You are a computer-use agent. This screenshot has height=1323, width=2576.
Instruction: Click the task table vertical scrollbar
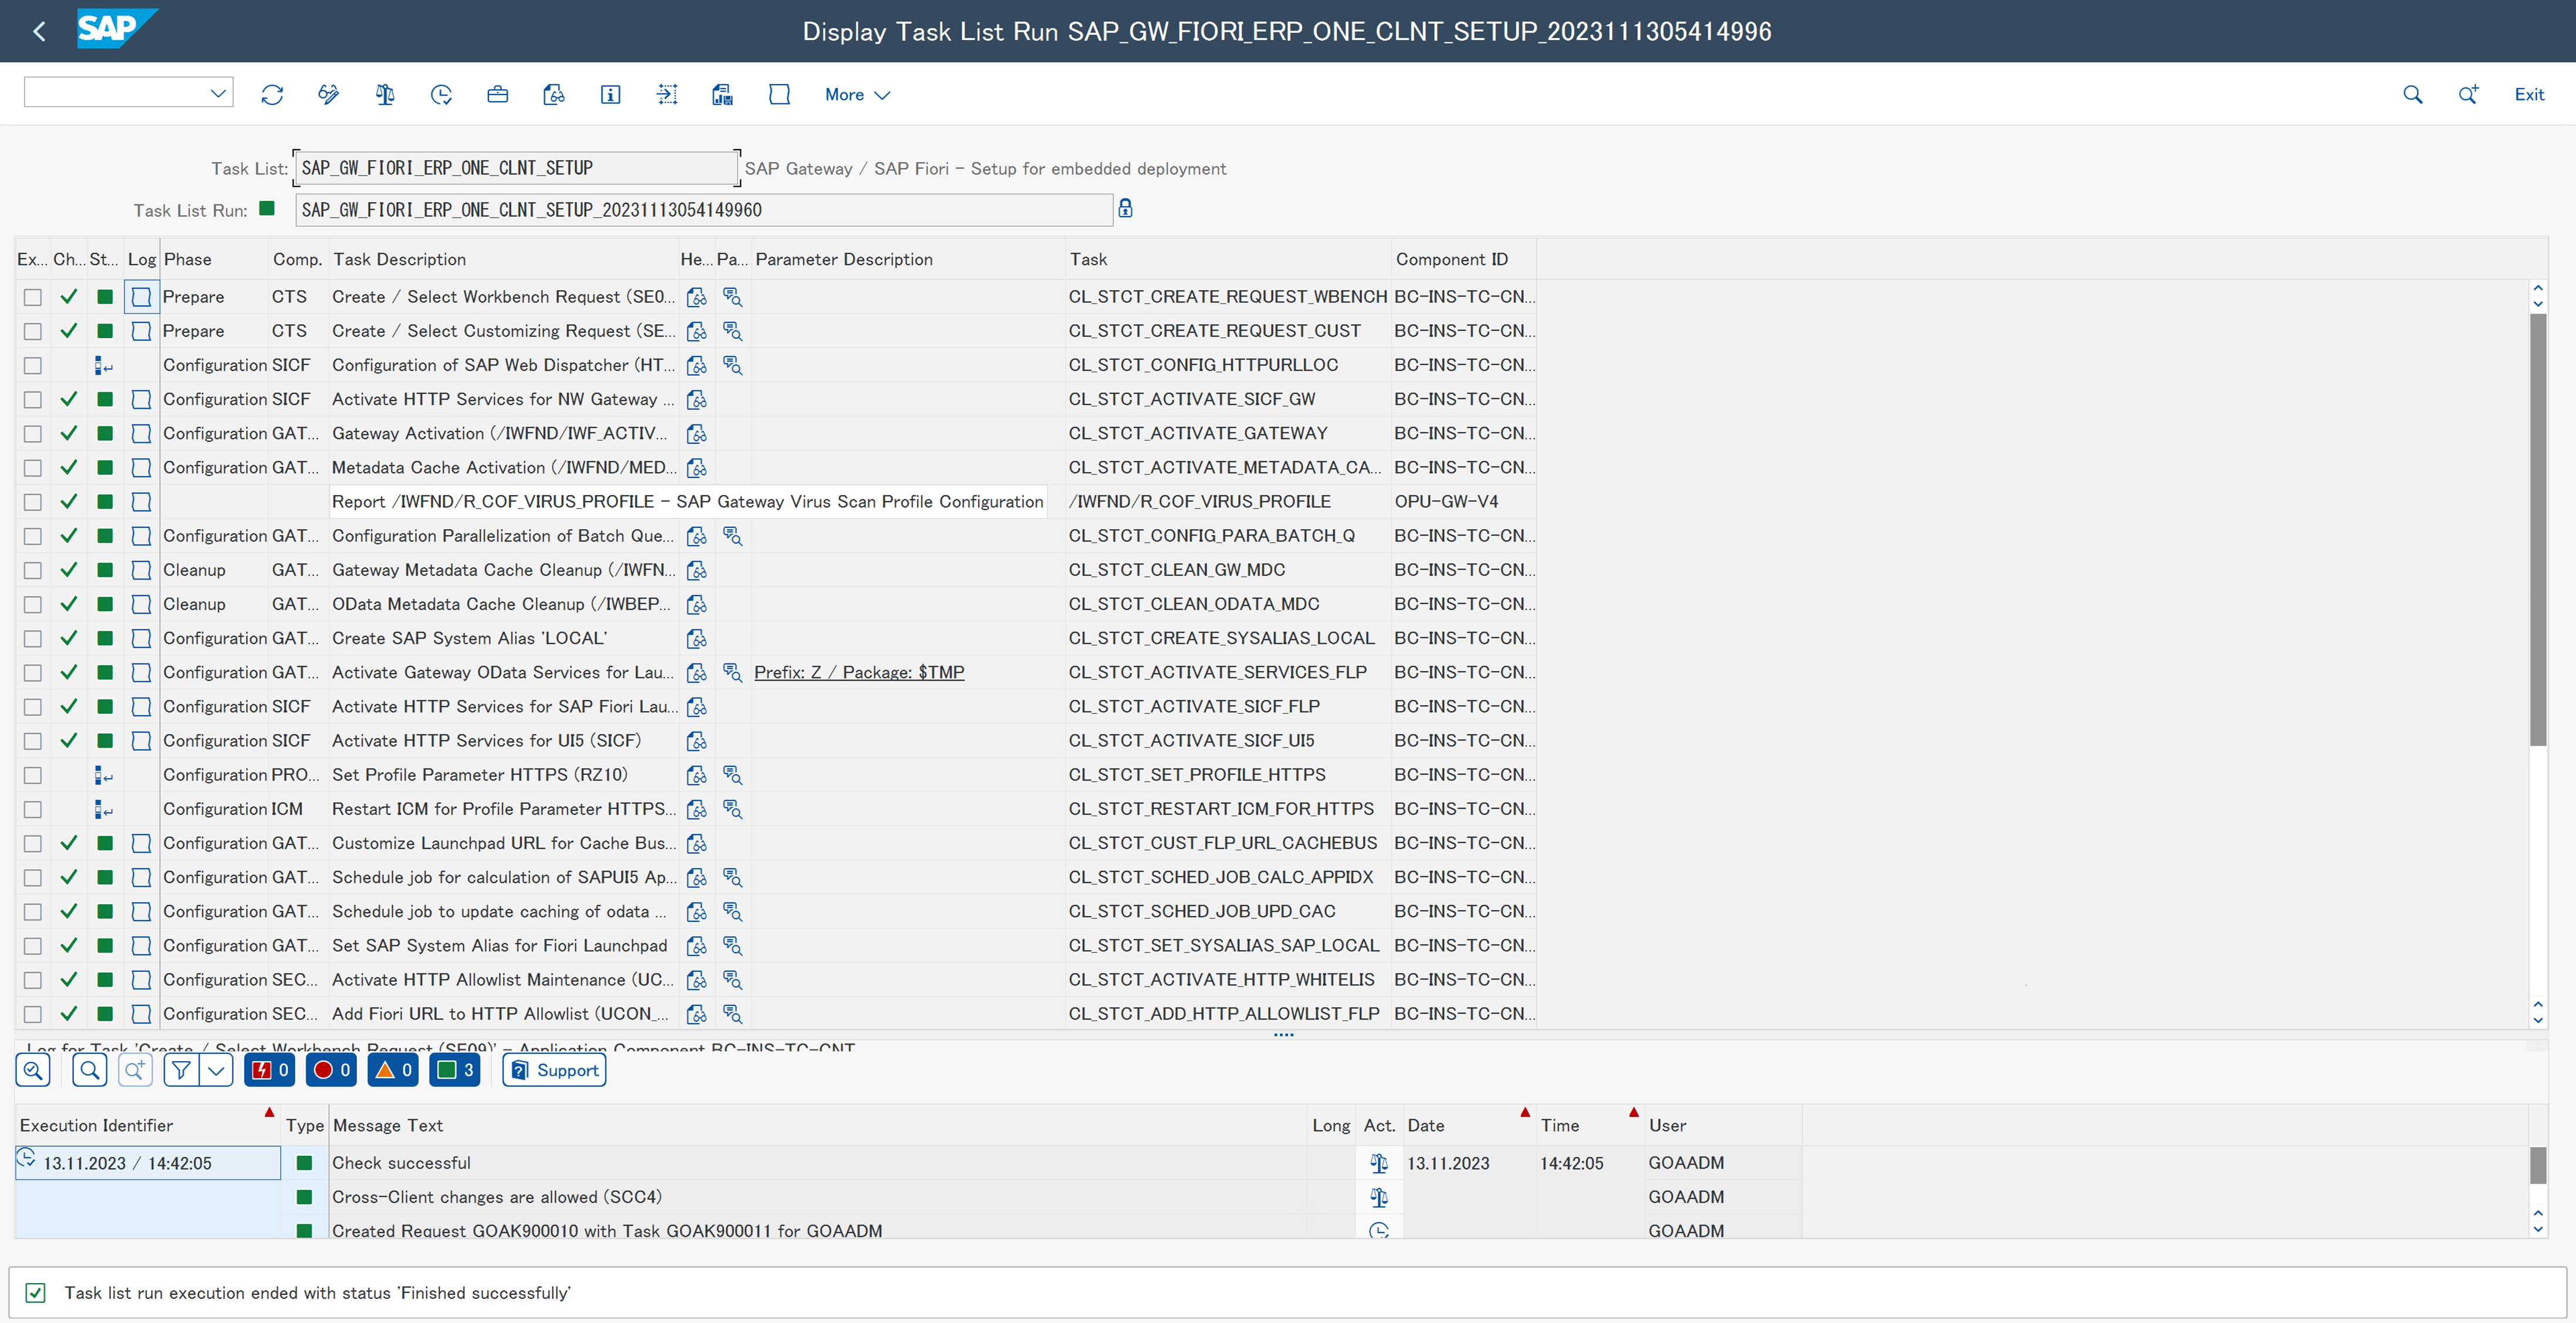(2537, 530)
